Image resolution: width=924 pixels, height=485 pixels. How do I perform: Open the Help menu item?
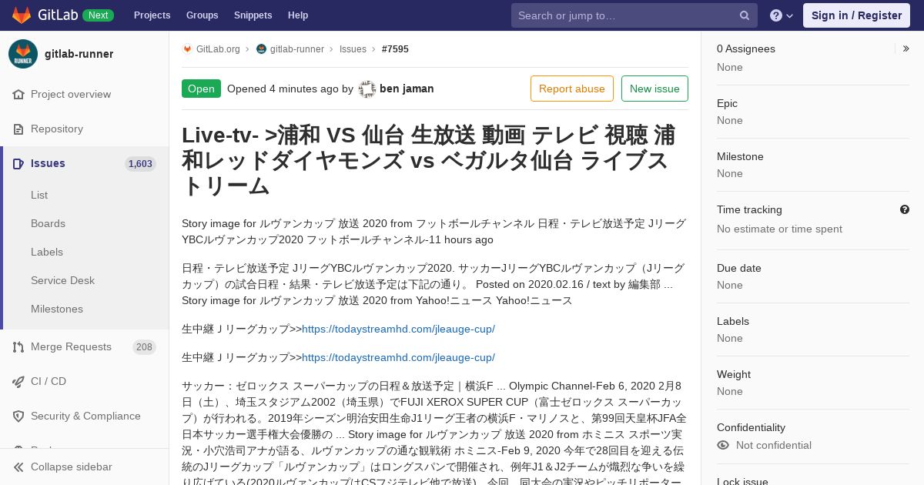[298, 15]
